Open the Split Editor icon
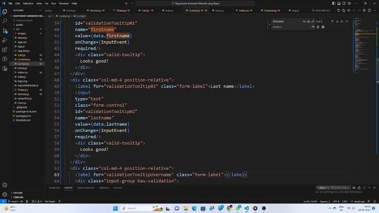 (370, 11)
